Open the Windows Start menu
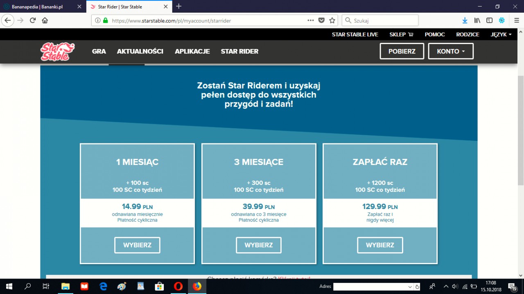 coord(9,286)
